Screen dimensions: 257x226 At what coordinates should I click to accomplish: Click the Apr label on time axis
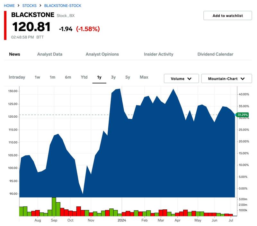(x=178, y=220)
